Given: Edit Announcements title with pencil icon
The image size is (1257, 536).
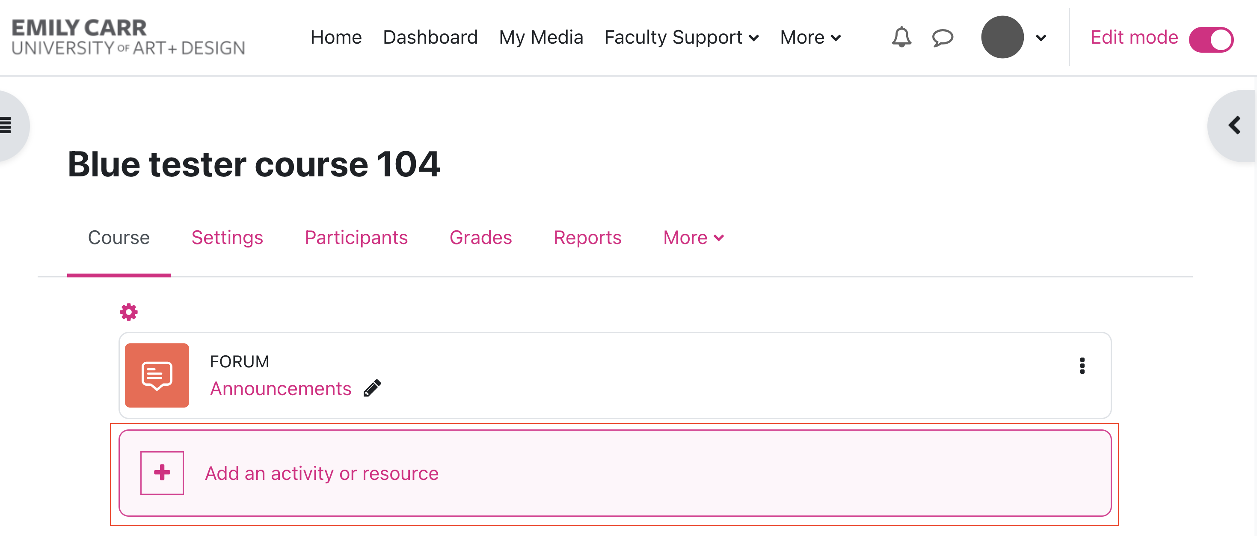Looking at the screenshot, I should point(372,388).
